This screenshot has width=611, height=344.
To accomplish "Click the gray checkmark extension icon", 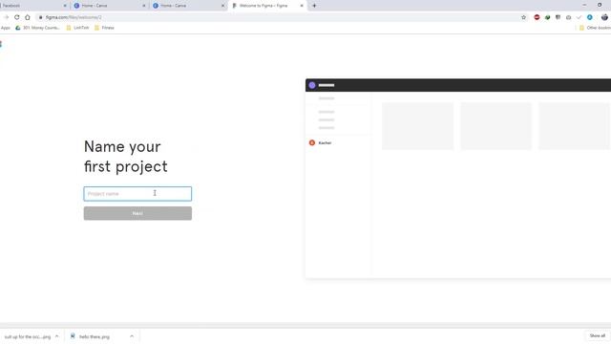I will 579,17.
